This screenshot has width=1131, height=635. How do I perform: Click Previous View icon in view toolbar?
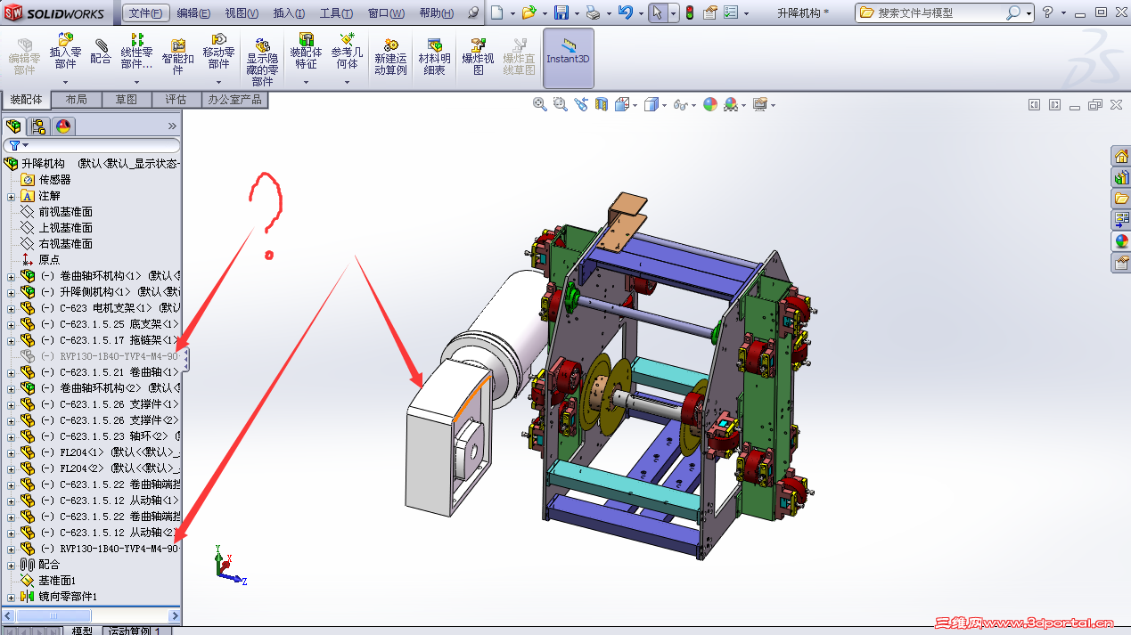click(x=581, y=104)
